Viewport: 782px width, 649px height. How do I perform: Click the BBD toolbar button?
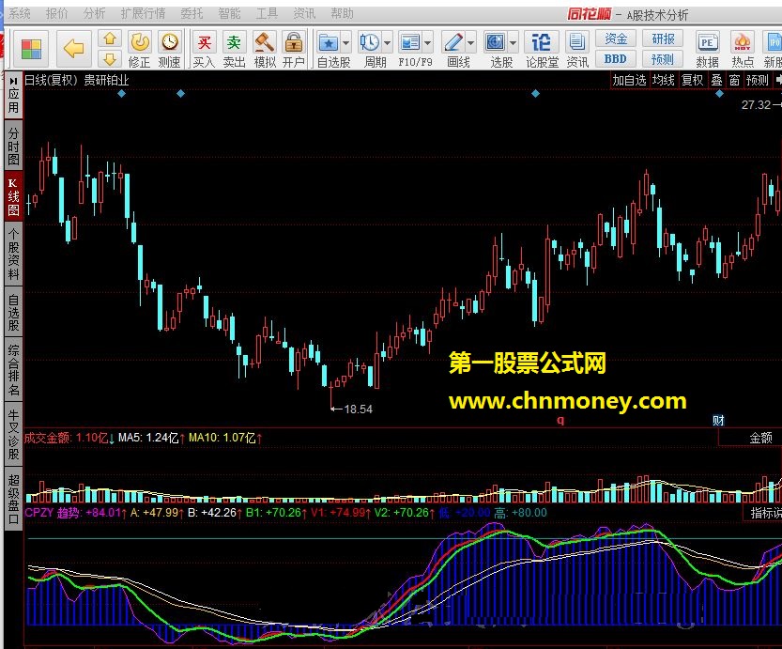[x=616, y=59]
